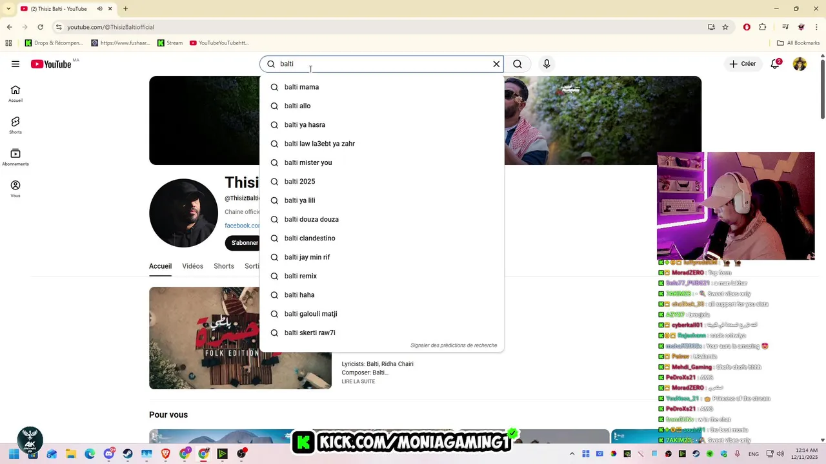This screenshot has height=464, width=826.
Task: Click the channel profile picture
Action: [x=183, y=213]
